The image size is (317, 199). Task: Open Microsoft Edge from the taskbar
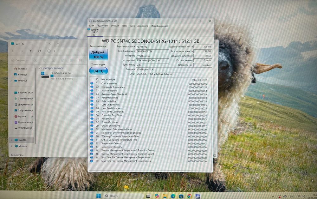coord(173,196)
